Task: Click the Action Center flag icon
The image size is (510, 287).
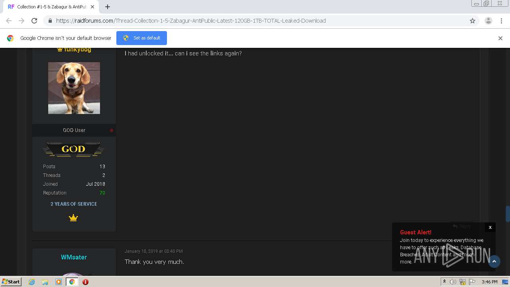Action: pyautogui.click(x=472, y=282)
